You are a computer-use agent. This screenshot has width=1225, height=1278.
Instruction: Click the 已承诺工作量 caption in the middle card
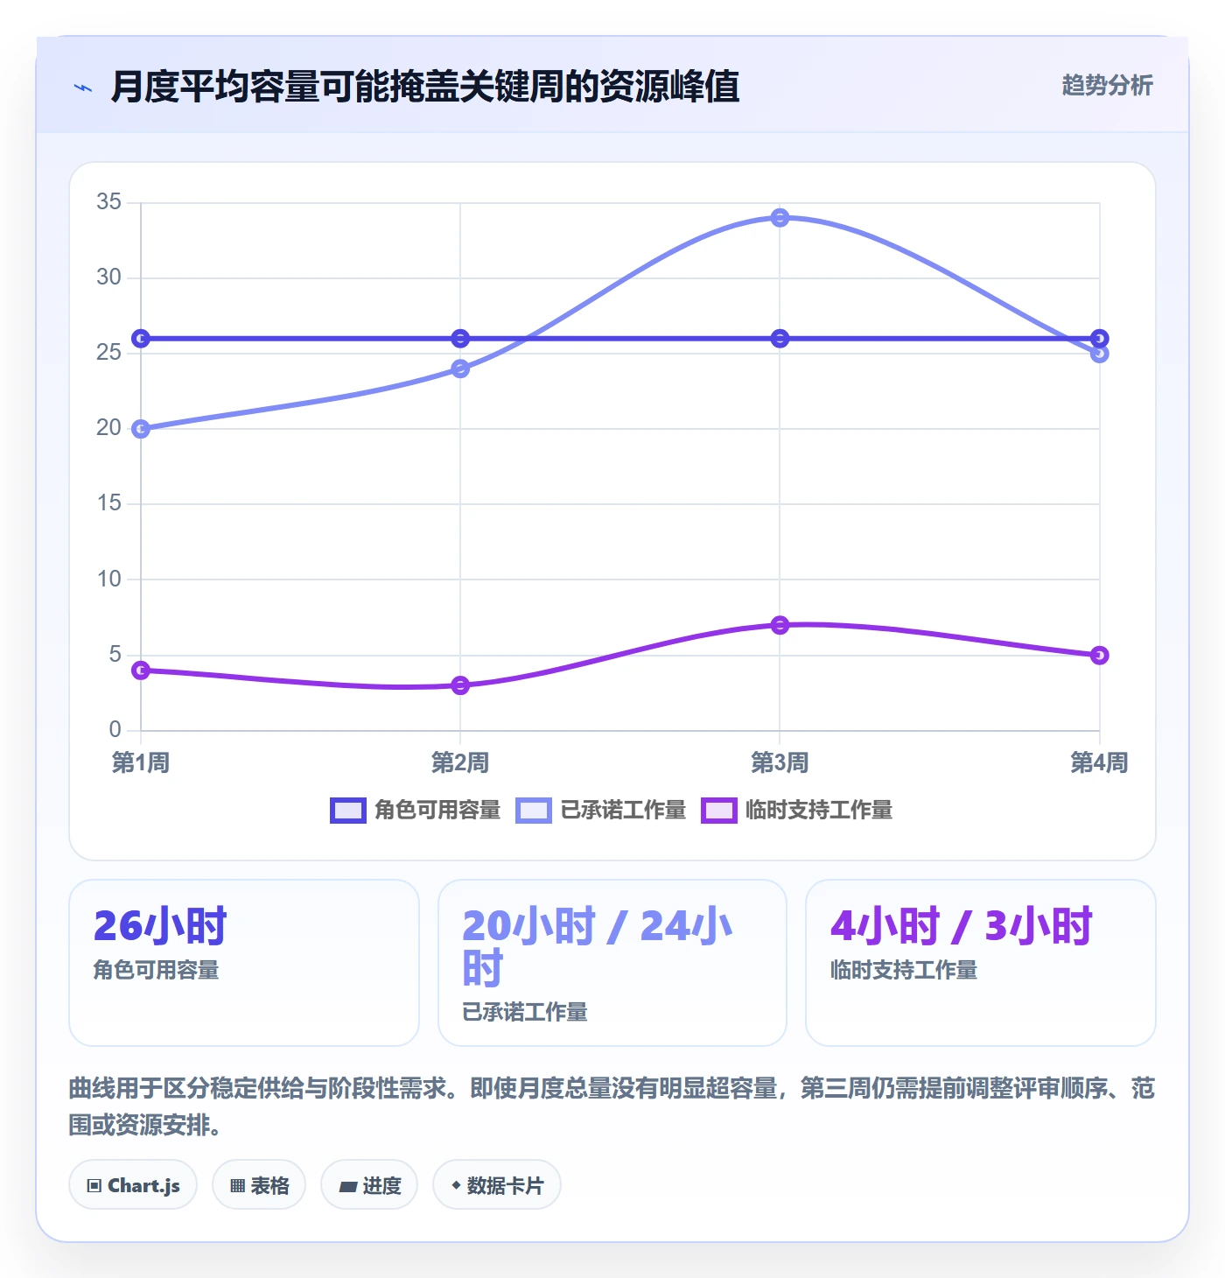click(525, 1012)
